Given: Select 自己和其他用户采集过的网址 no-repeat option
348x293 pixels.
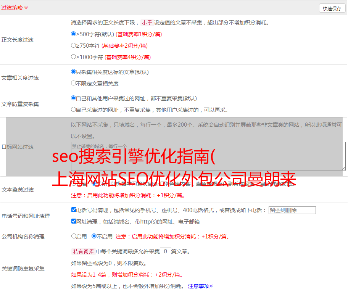Looking at the screenshot, I should coord(74,98).
